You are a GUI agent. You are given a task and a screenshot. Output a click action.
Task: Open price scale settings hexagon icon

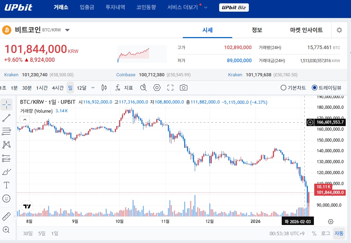[330, 221]
